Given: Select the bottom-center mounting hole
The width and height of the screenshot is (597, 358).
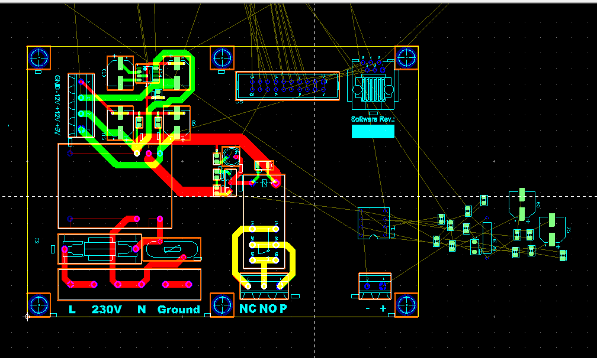Looking at the screenshot, I should tap(222, 305).
